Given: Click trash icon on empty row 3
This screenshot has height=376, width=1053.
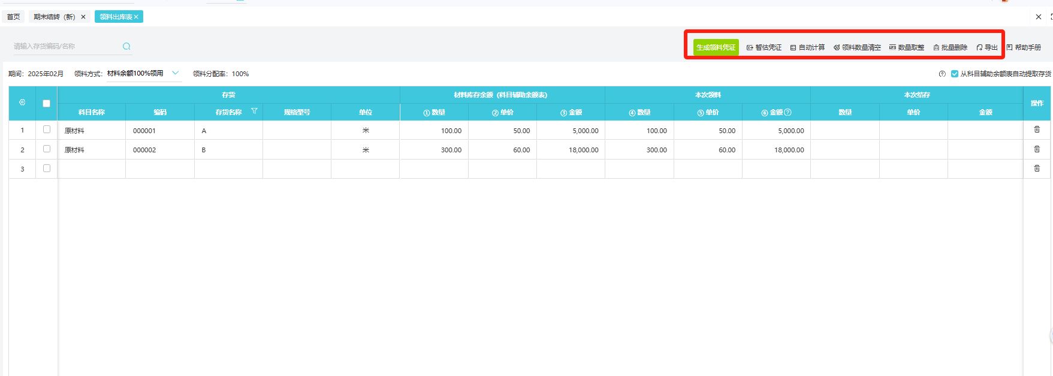Looking at the screenshot, I should [1037, 169].
